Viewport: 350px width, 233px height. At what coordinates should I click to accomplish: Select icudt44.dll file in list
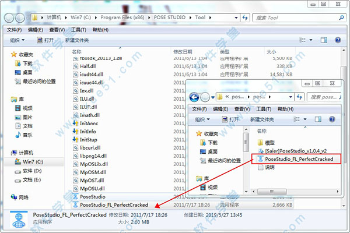coord(92,74)
